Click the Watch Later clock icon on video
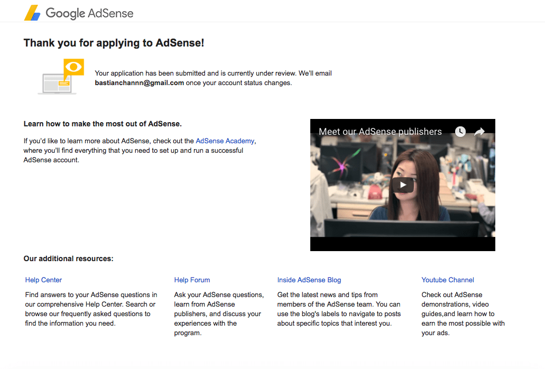 click(460, 131)
